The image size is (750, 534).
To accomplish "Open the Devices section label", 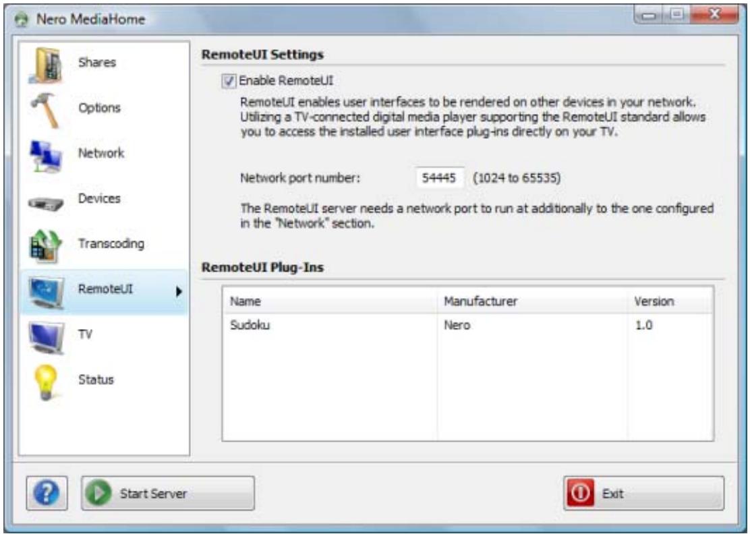I will (x=100, y=198).
